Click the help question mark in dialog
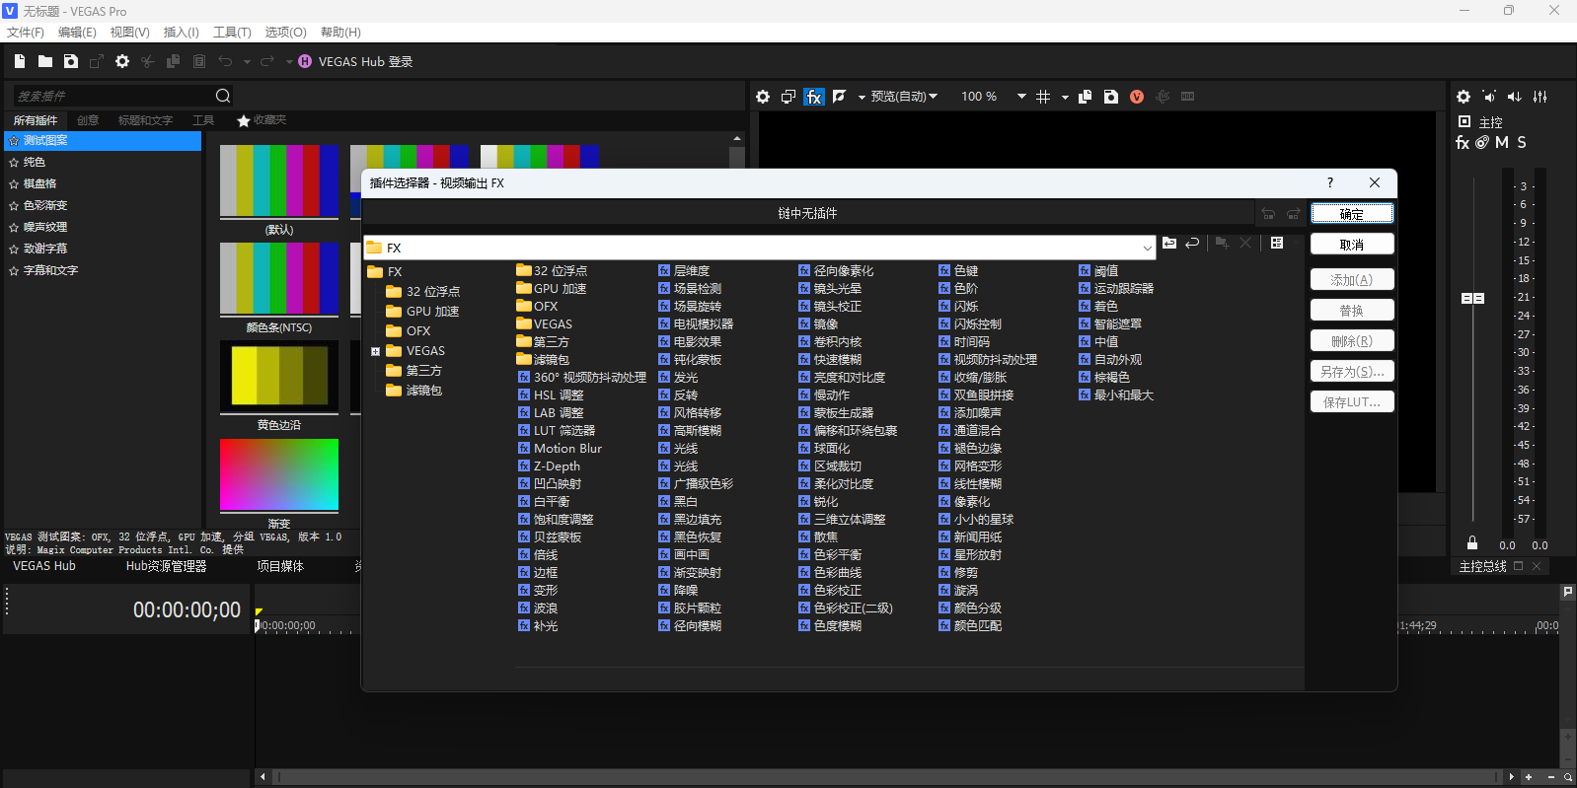Viewport: 1577px width, 788px height. coord(1330,182)
